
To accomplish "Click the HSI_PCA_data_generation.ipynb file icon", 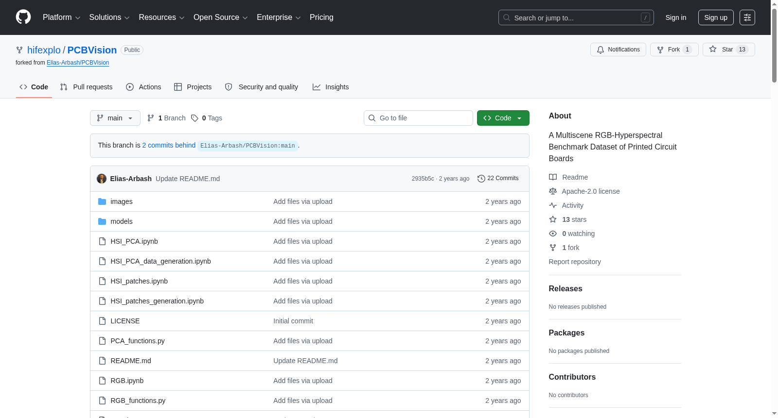I will tap(102, 261).
